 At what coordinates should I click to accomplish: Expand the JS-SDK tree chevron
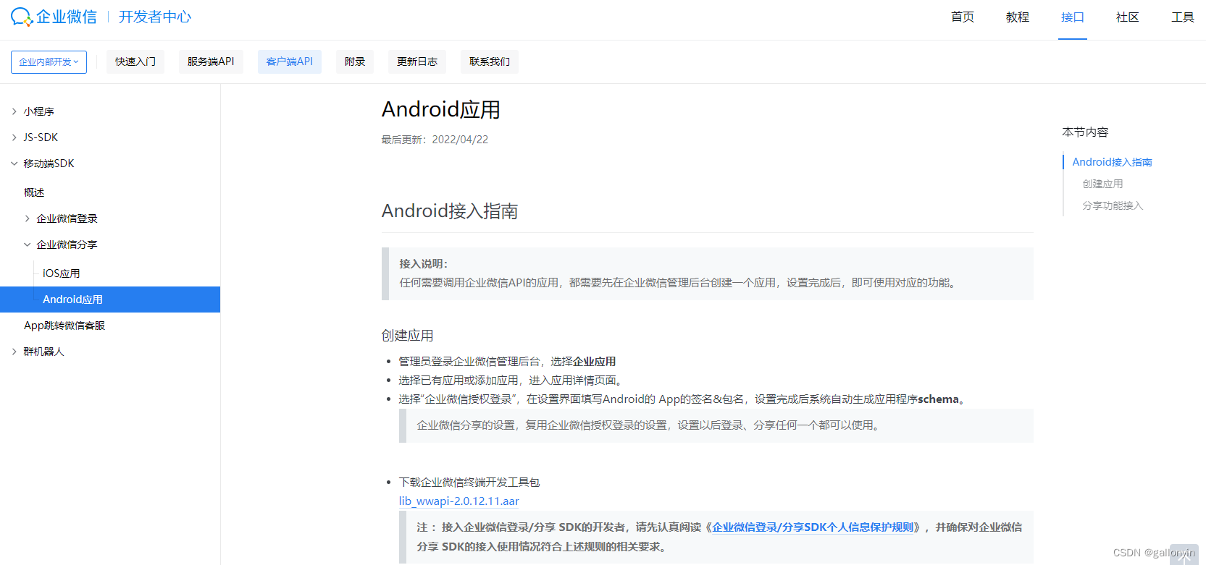pyautogui.click(x=14, y=137)
